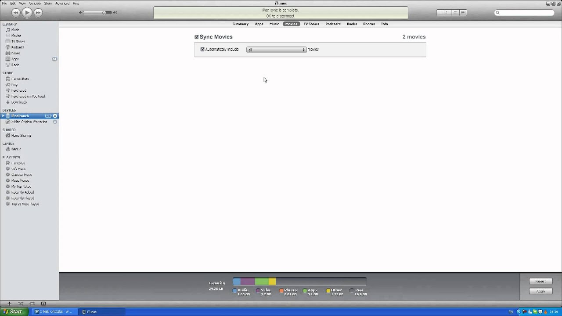Open the My Top Rated playlist
The image size is (562, 316).
21,187
